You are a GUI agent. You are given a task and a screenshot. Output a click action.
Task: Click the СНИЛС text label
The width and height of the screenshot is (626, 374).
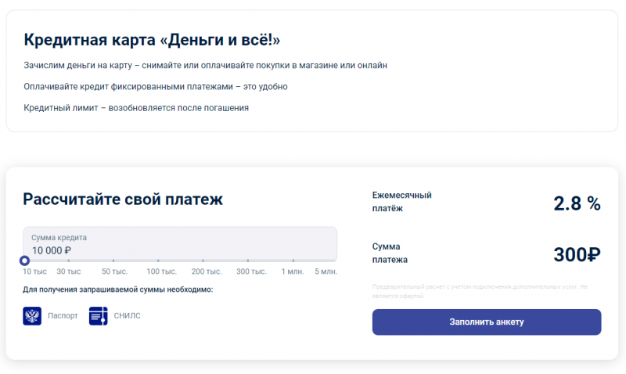pyautogui.click(x=128, y=316)
